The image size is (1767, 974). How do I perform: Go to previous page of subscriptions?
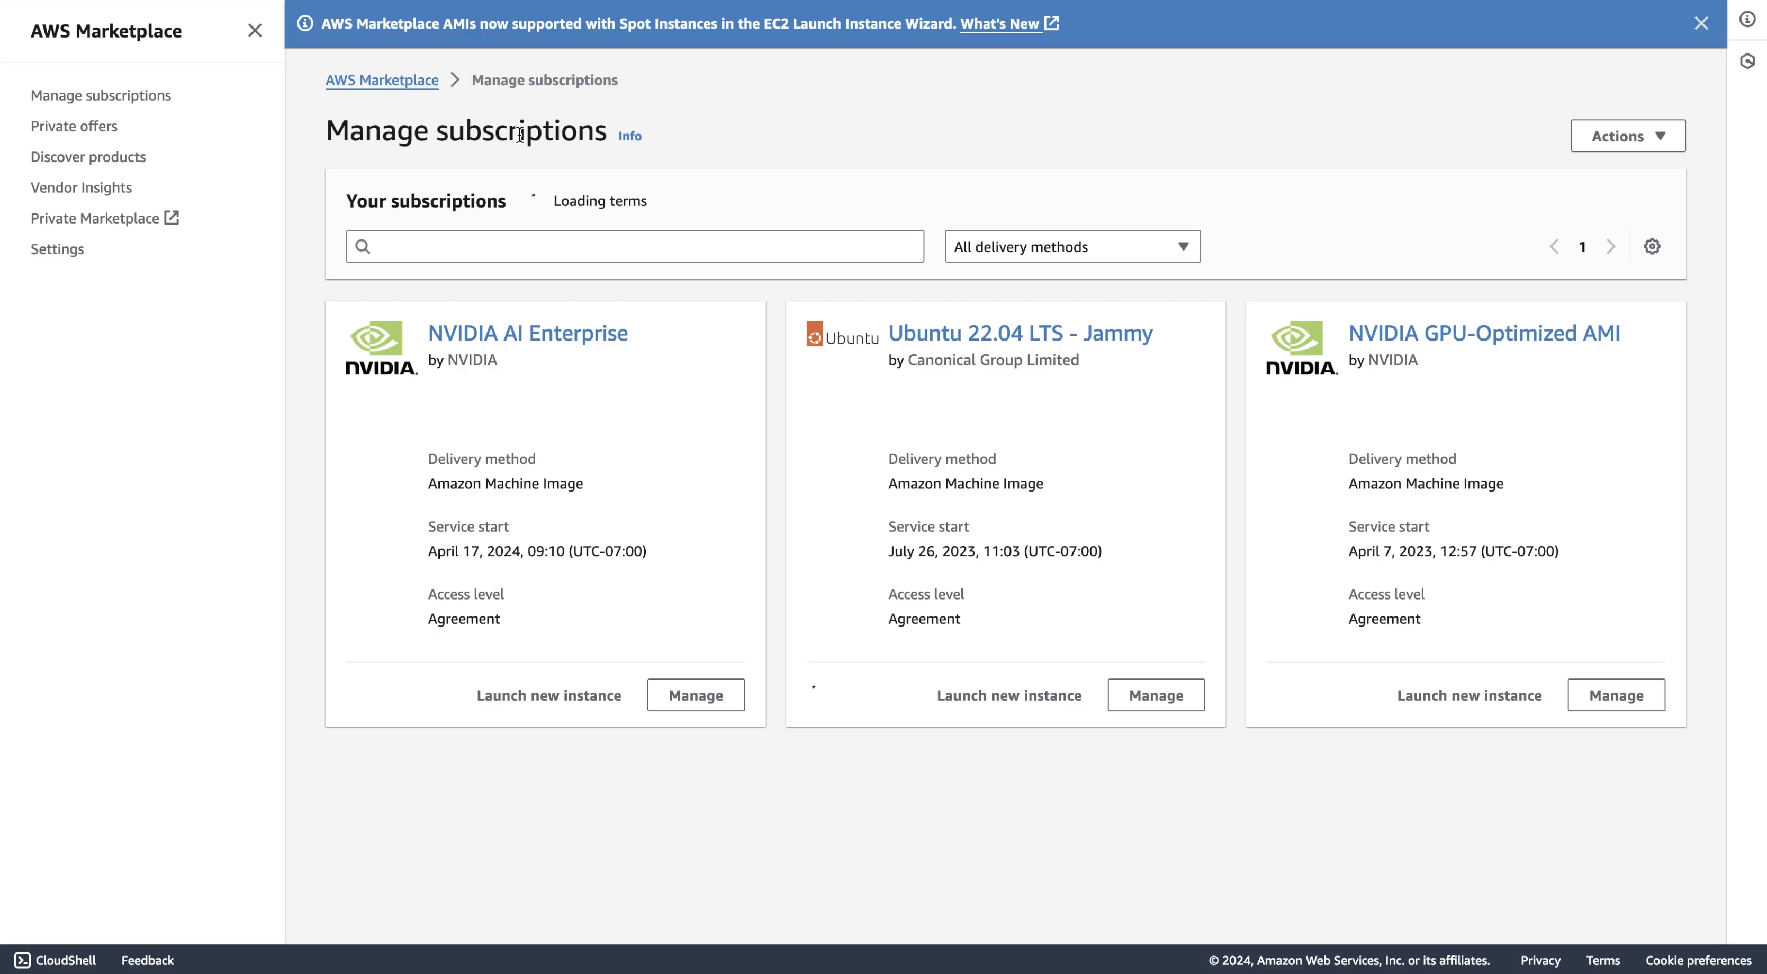coord(1554,246)
